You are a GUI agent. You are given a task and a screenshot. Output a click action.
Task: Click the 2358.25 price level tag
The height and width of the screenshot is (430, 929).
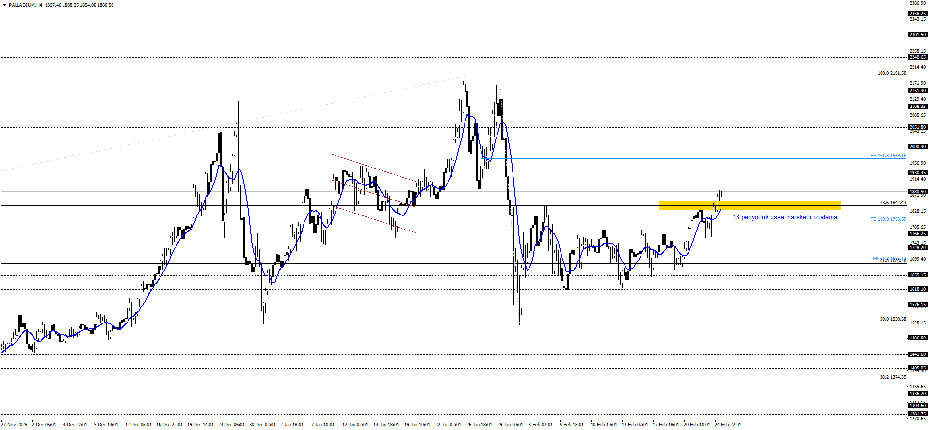click(917, 14)
